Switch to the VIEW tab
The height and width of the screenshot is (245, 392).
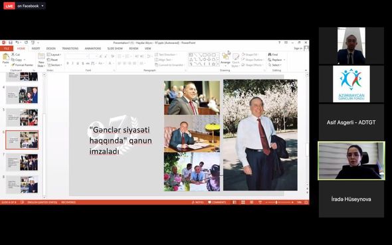147,48
